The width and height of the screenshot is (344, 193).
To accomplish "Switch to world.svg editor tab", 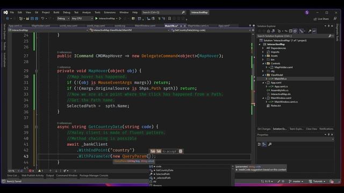I will (120, 26).
